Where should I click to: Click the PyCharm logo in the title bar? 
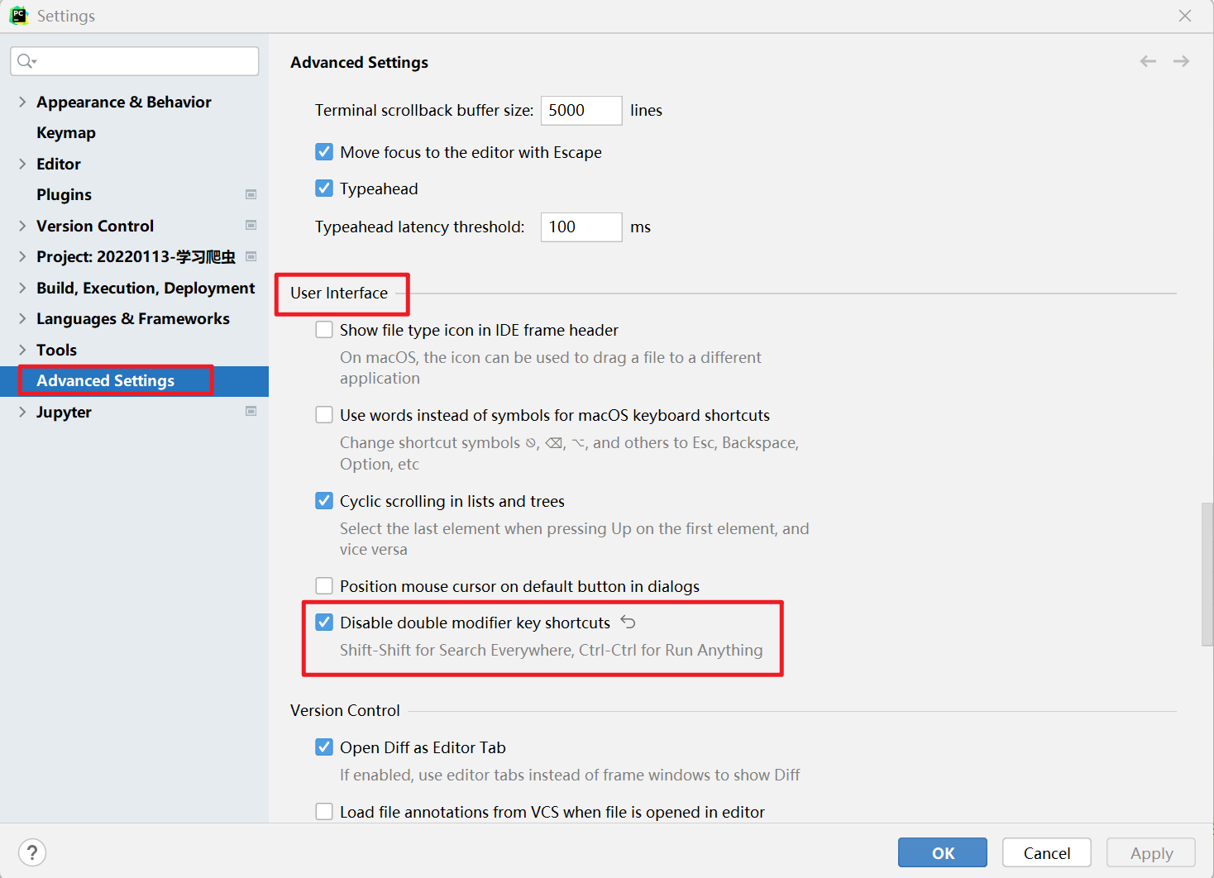tap(18, 15)
